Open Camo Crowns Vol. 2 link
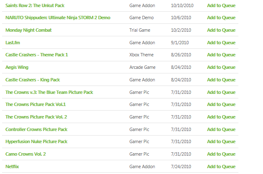 click(x=25, y=154)
